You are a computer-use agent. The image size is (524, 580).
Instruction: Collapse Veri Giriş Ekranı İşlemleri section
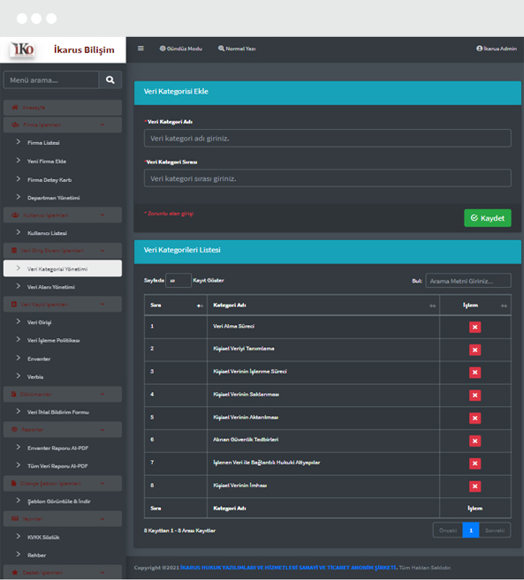pyautogui.click(x=63, y=251)
